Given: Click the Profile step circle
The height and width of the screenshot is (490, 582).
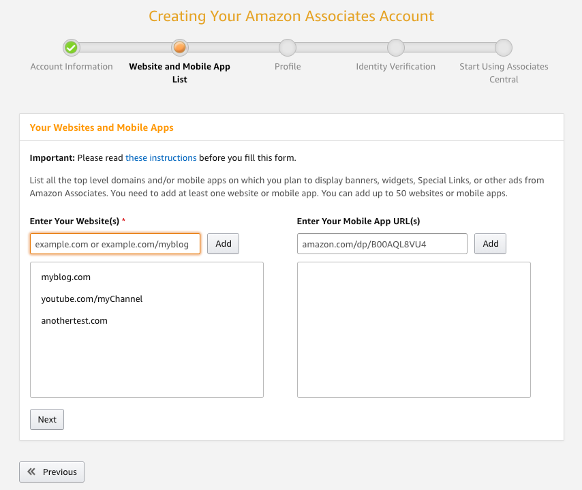Looking at the screenshot, I should tap(287, 48).
